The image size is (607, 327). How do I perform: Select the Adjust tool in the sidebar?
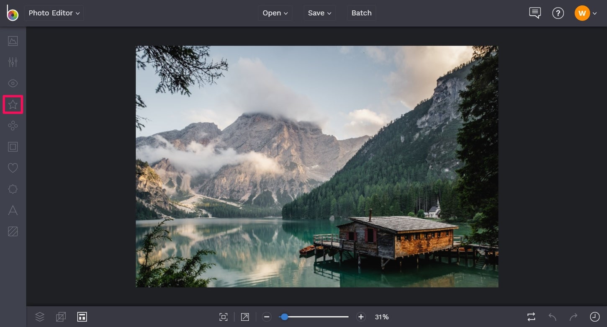13,62
